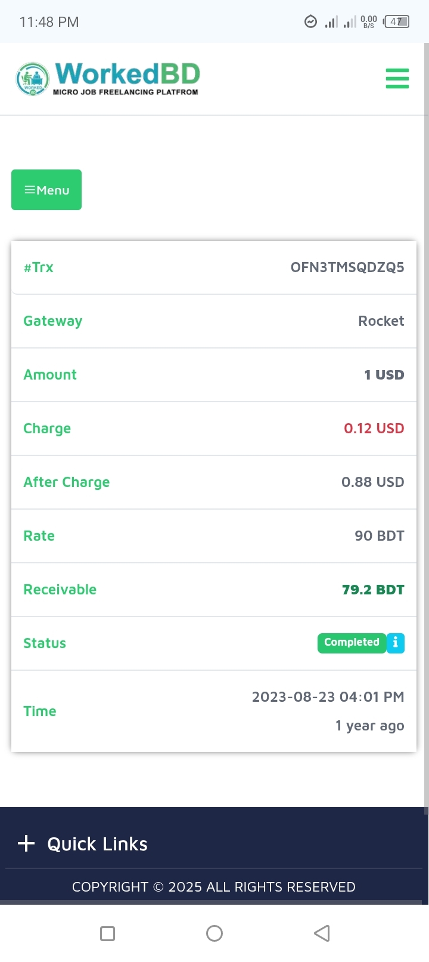429x962 pixels.
Task: Tap the clock time in status bar
Action: (x=49, y=22)
